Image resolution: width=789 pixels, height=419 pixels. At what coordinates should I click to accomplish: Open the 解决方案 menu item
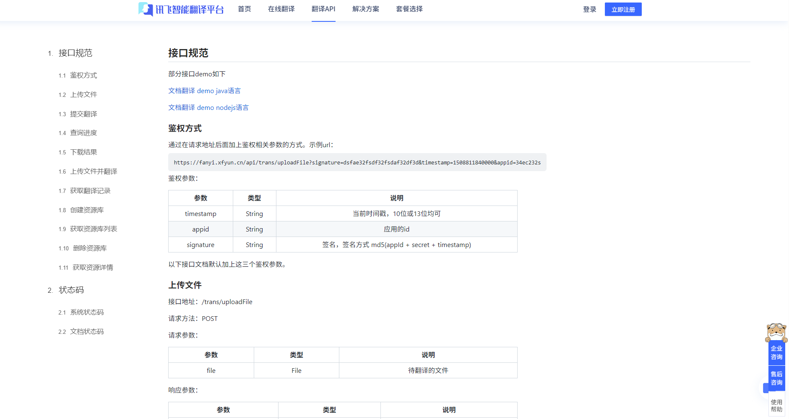366,9
